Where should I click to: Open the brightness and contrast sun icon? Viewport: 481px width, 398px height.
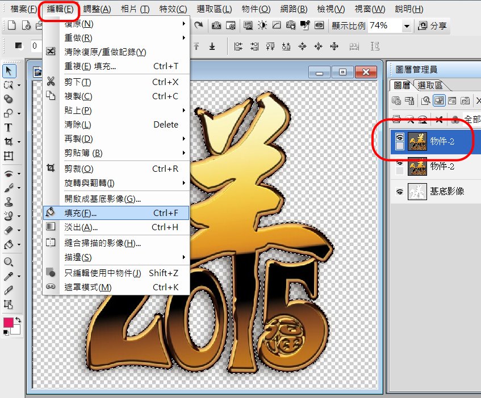[262, 25]
